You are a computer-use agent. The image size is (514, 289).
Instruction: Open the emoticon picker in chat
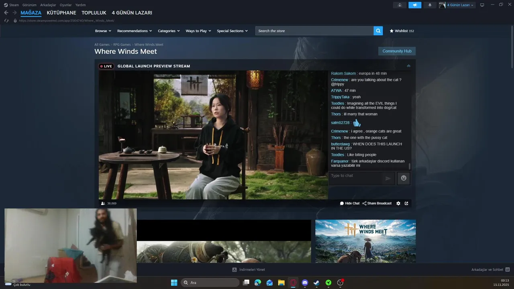tap(404, 178)
